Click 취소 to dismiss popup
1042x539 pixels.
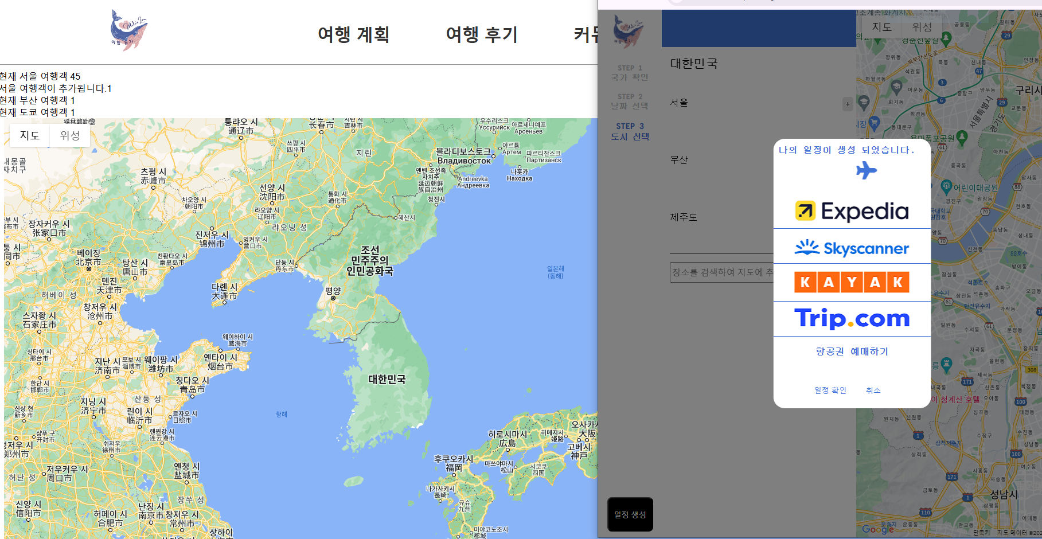coord(873,390)
